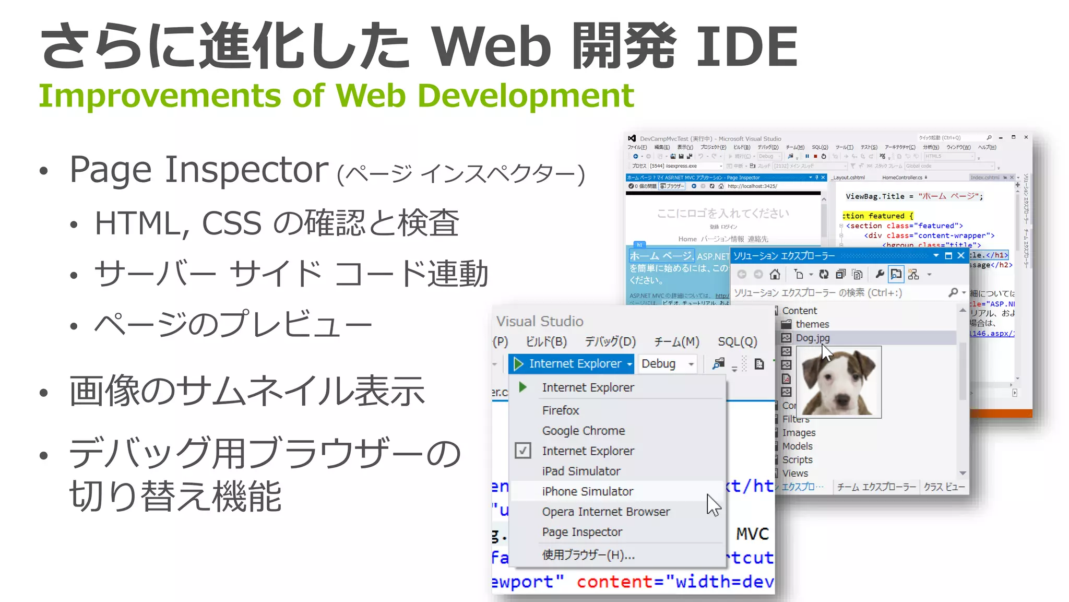Open Solution Explorer window position dropdown arrow
Viewport: 1069px width, 602px height.
tap(936, 255)
